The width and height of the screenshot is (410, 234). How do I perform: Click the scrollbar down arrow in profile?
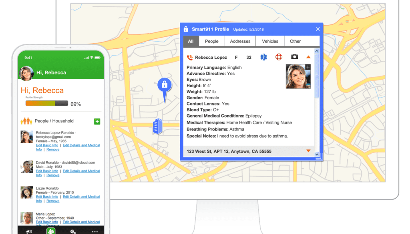click(x=317, y=154)
